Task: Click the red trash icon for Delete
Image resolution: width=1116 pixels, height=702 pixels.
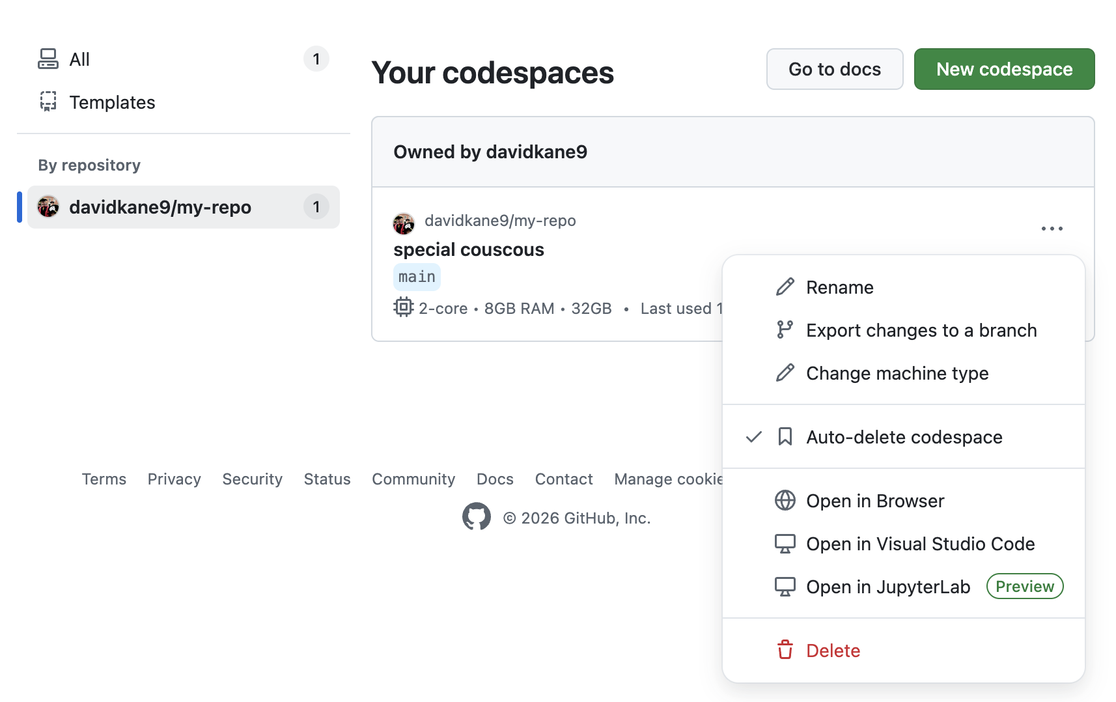Action: pyautogui.click(x=785, y=651)
